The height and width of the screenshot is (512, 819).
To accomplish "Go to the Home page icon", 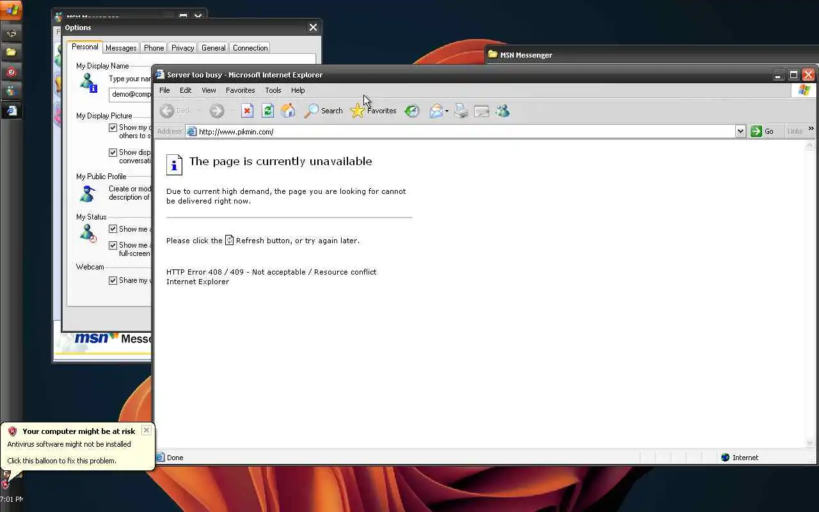I will coord(288,111).
